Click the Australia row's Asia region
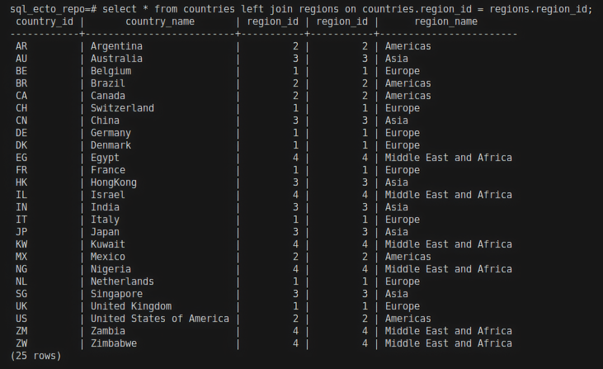Screen dimensions: 603x369 pos(396,59)
